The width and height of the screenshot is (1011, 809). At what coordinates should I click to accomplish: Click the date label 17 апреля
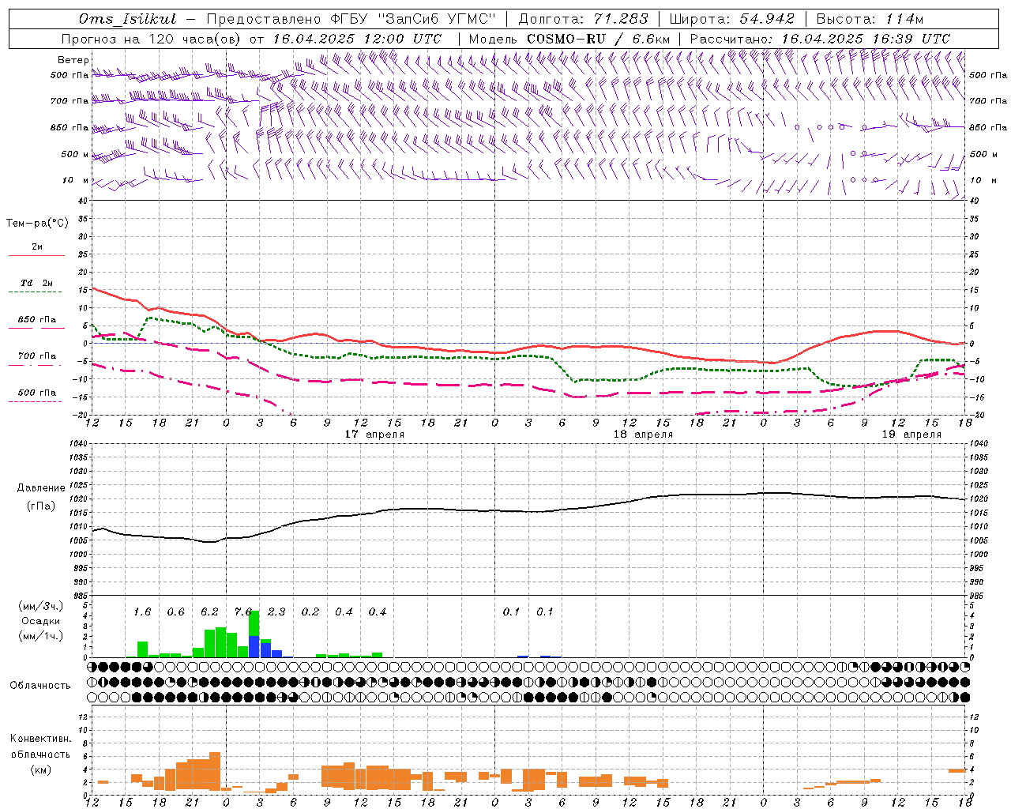click(x=374, y=435)
